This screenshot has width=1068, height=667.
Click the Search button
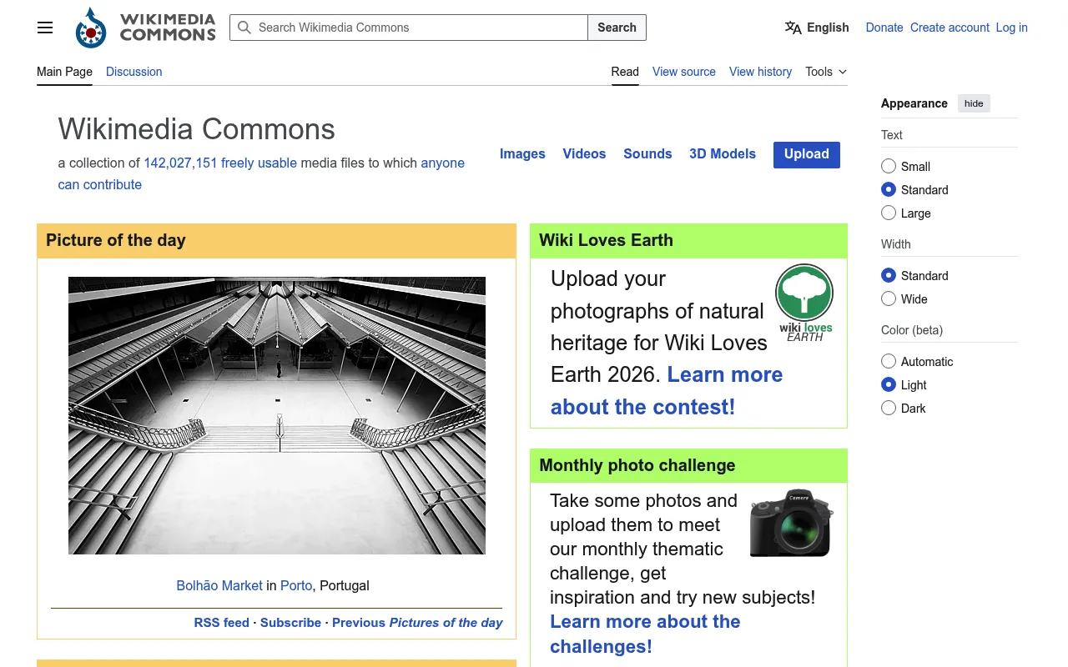point(617,28)
